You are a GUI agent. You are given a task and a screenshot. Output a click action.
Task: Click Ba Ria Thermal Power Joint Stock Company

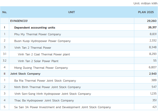[45, 81]
